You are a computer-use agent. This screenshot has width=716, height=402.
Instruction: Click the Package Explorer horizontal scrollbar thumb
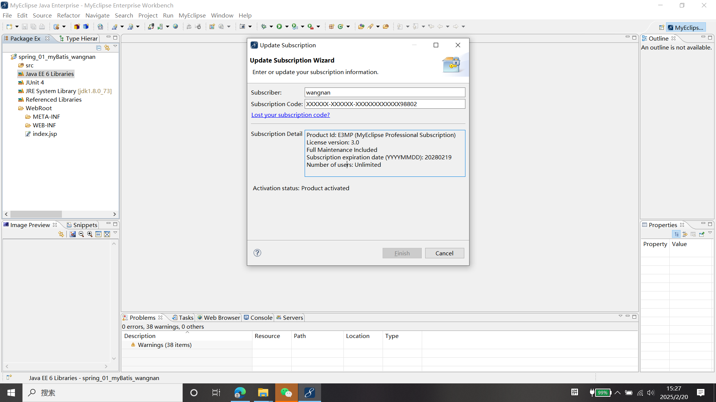(36, 214)
